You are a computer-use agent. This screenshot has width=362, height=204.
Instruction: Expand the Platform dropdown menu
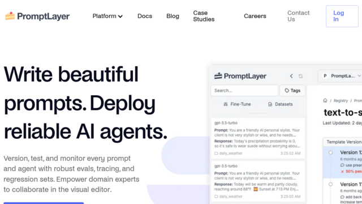point(107,16)
